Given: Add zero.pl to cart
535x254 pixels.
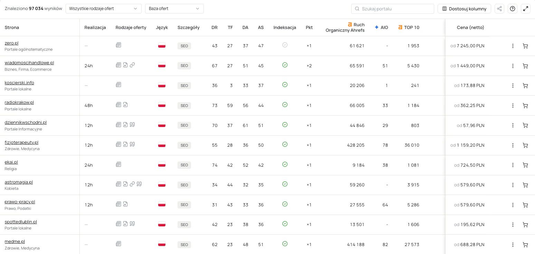Looking at the screenshot, I should point(525,46).
